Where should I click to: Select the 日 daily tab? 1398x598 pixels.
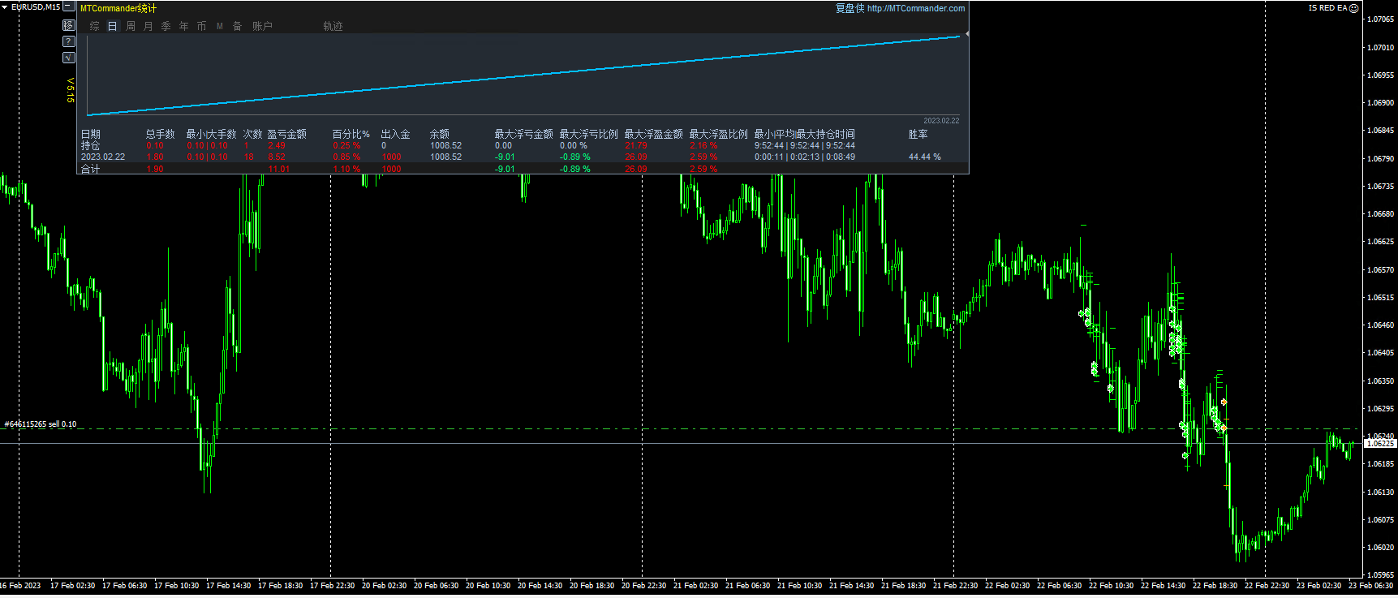pyautogui.click(x=112, y=26)
